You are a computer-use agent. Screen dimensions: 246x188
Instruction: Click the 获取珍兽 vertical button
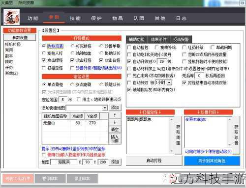(236, 135)
